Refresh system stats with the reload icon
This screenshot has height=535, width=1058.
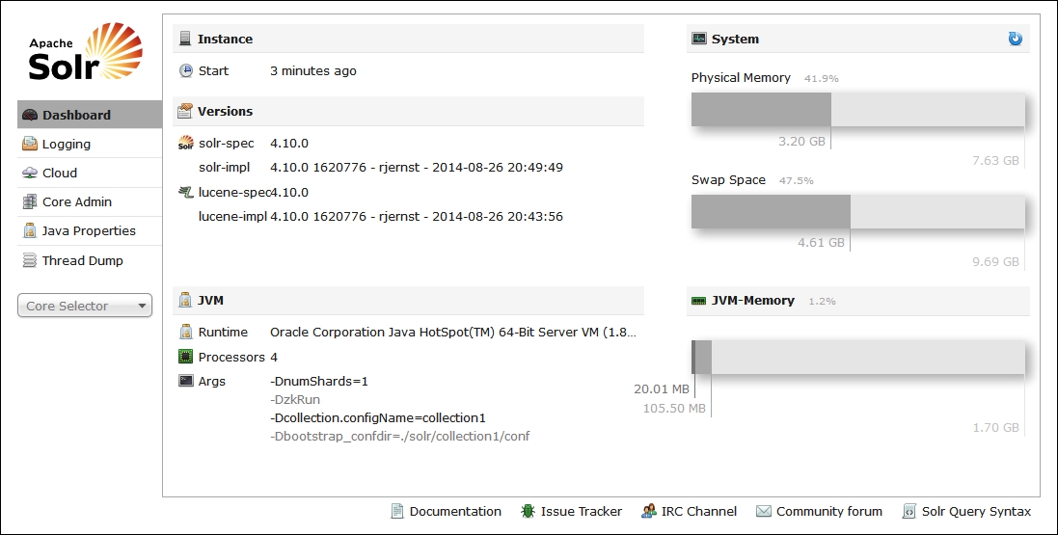pos(1015,40)
